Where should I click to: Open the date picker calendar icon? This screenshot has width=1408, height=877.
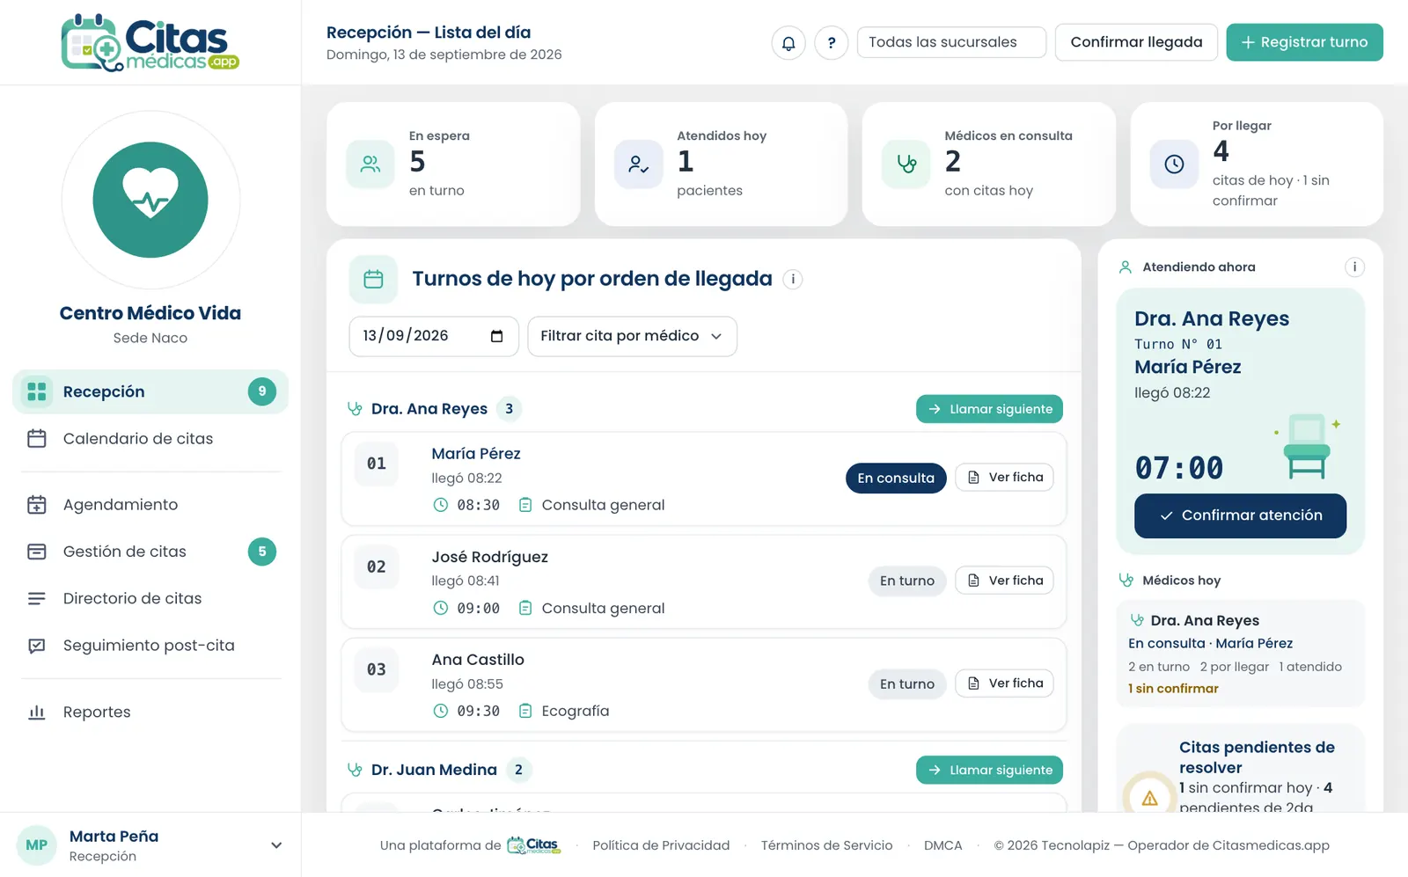[496, 336]
